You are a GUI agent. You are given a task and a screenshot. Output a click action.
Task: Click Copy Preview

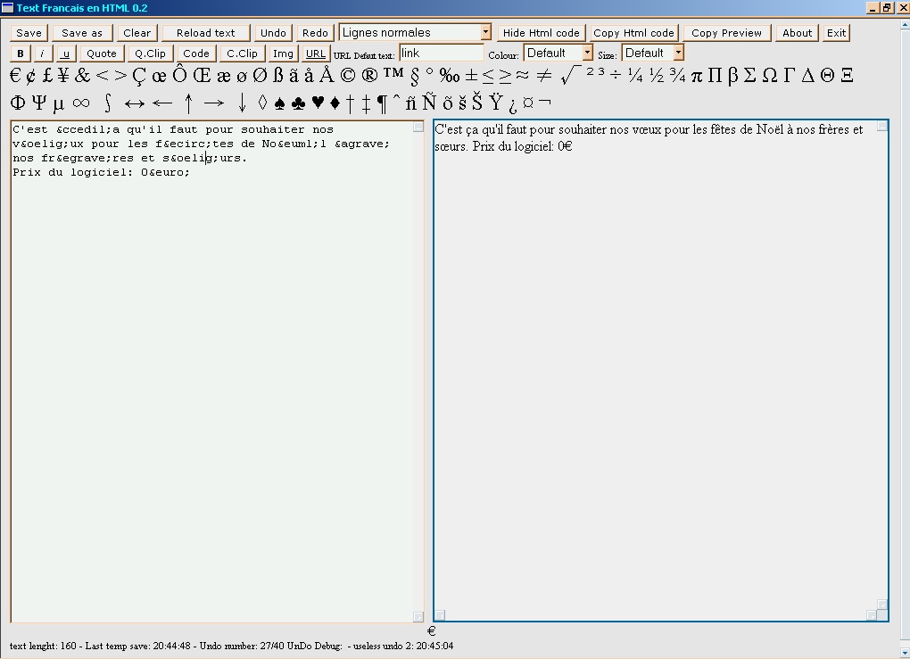pos(726,33)
